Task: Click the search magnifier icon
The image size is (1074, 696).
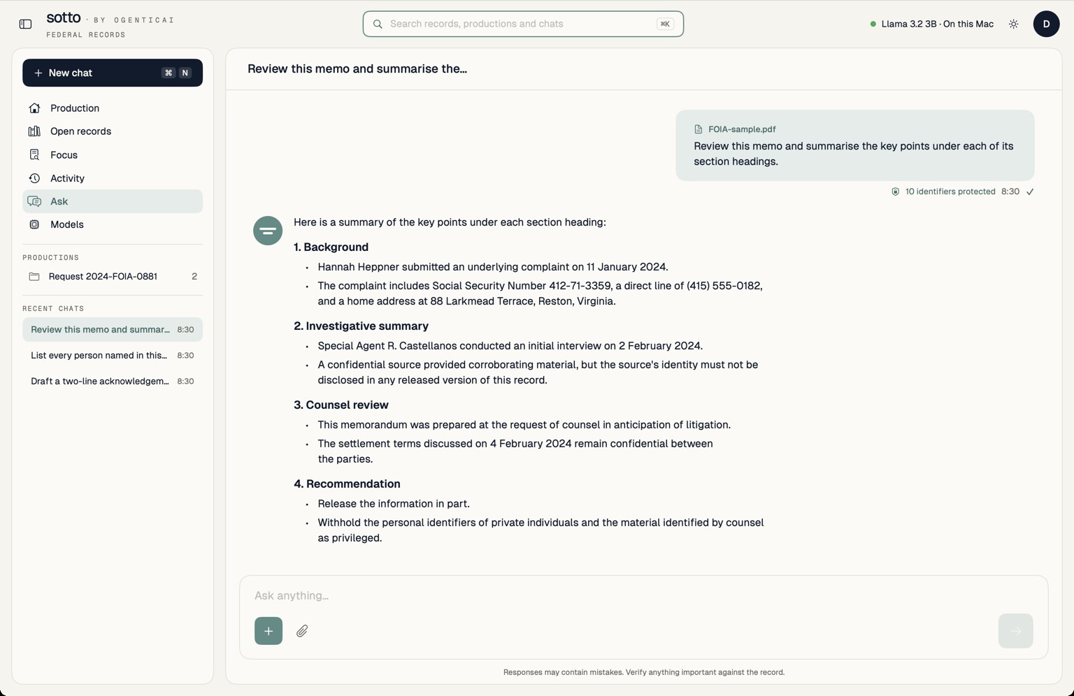Action: pos(378,24)
